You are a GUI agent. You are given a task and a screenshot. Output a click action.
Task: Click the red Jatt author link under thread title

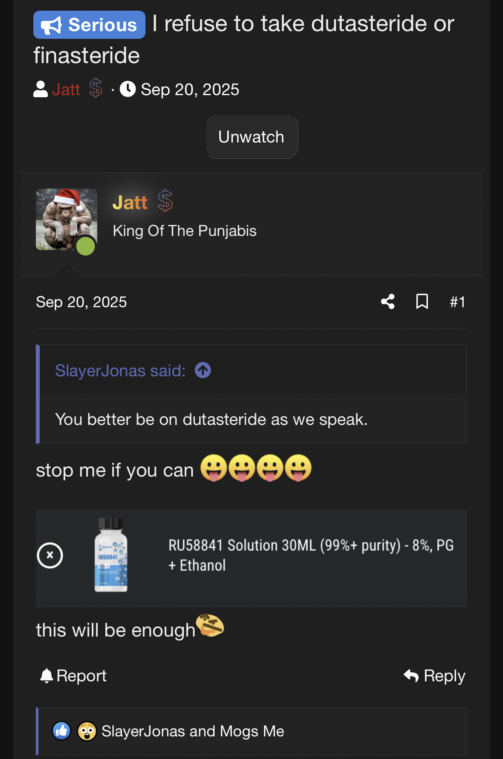click(66, 90)
